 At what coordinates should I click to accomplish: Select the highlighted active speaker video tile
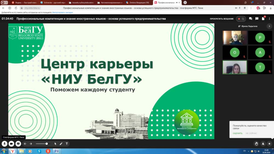point(235,67)
